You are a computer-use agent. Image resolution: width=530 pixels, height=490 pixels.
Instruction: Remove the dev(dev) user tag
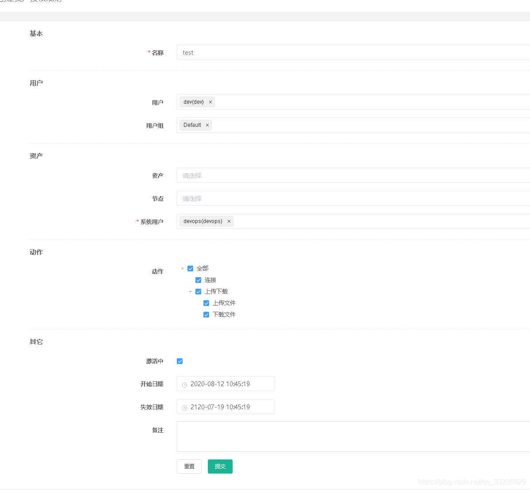(210, 102)
